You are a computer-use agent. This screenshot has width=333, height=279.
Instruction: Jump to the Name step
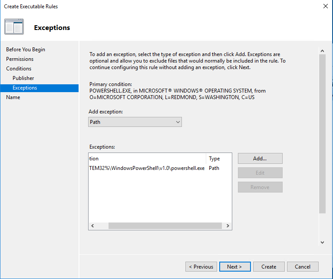click(x=13, y=97)
